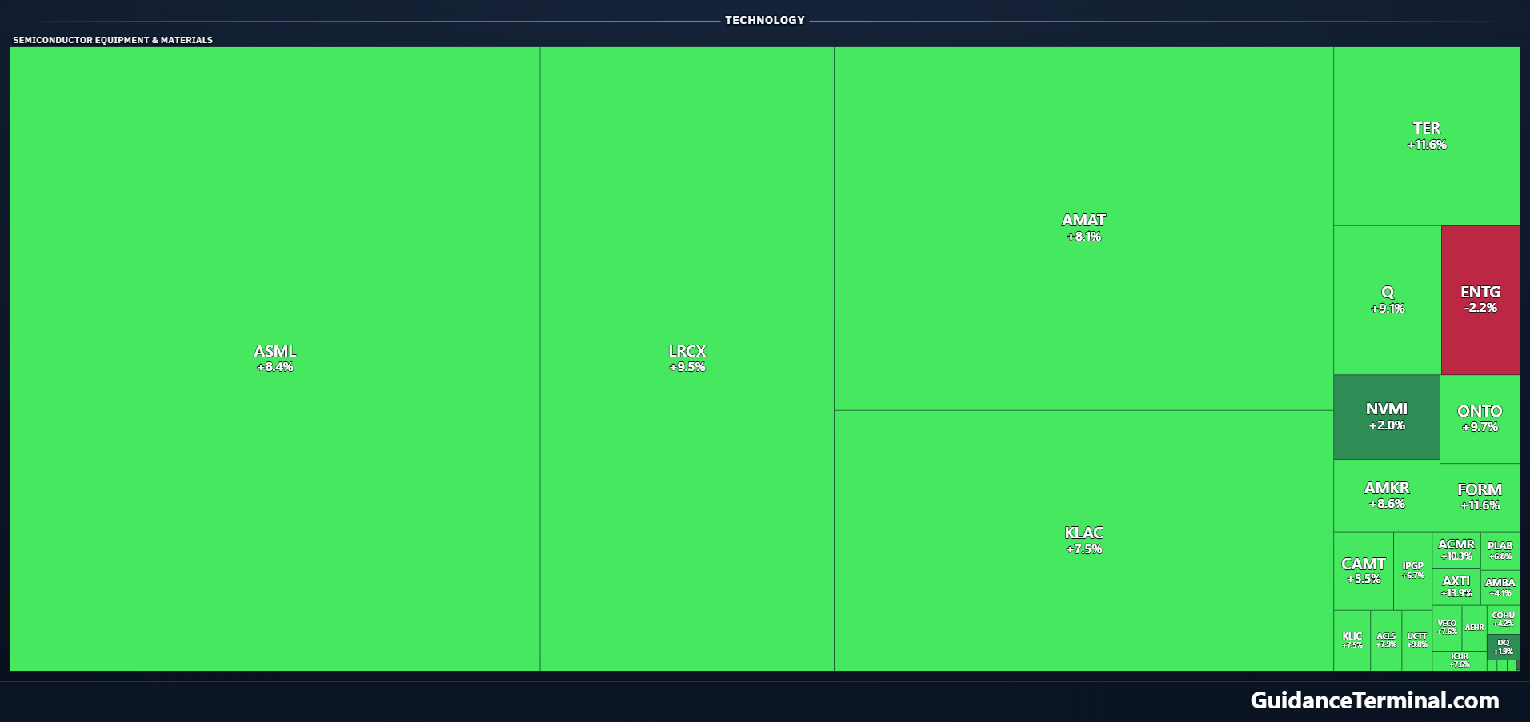Viewport: 1530px width, 722px height.
Task: Click the COHU tile
Action: click(x=1504, y=620)
